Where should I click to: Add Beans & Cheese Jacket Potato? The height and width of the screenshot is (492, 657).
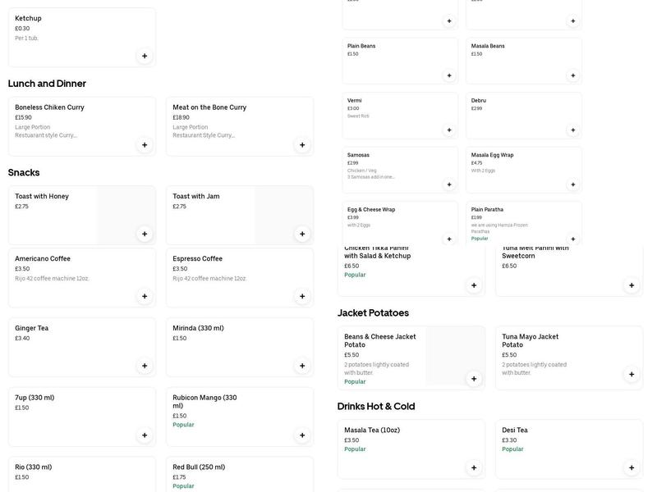[x=474, y=379]
